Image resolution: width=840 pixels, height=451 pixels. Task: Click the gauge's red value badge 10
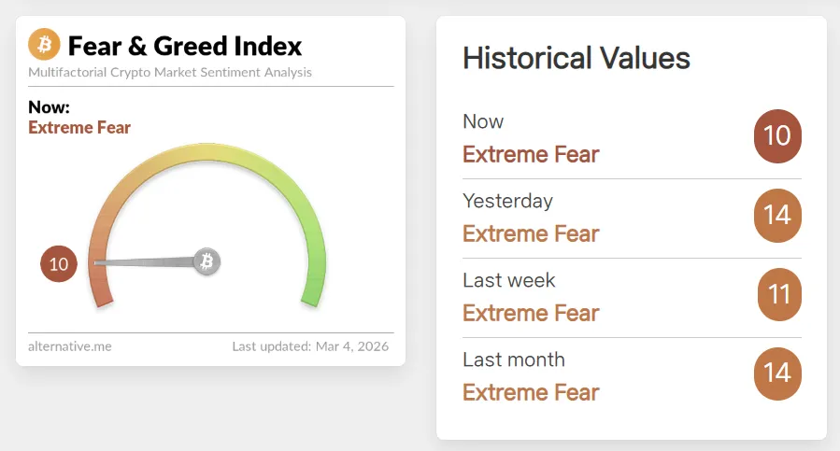click(59, 264)
